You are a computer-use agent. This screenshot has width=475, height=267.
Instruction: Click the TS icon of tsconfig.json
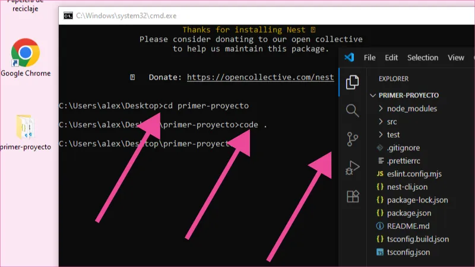point(380,252)
